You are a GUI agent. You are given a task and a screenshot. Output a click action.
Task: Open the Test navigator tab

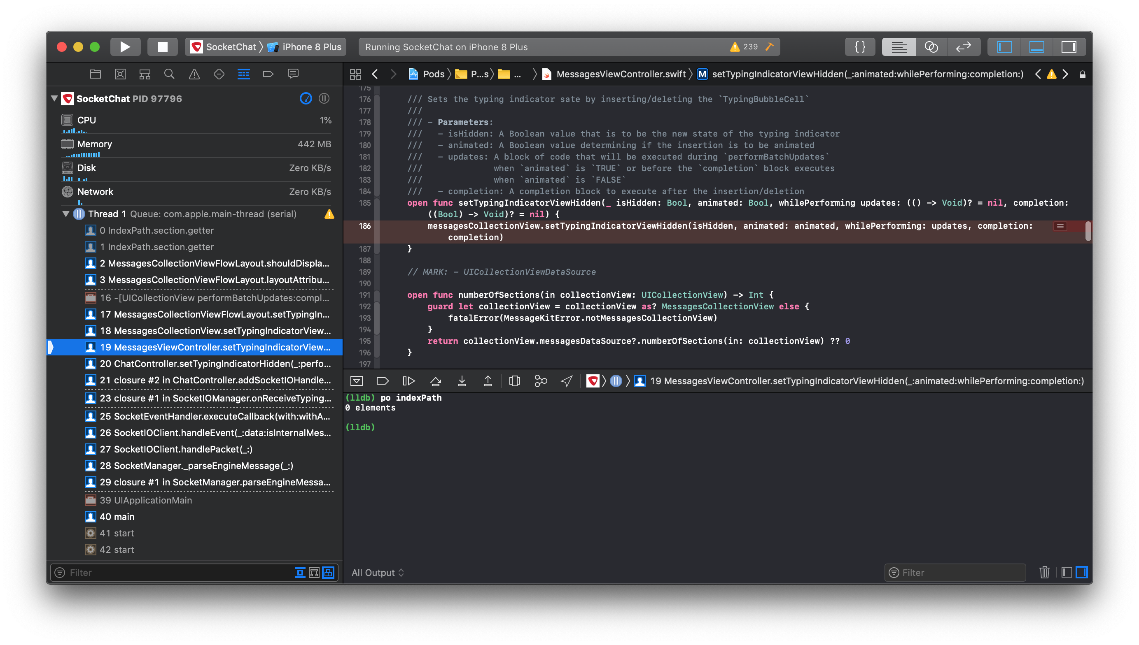(x=219, y=74)
